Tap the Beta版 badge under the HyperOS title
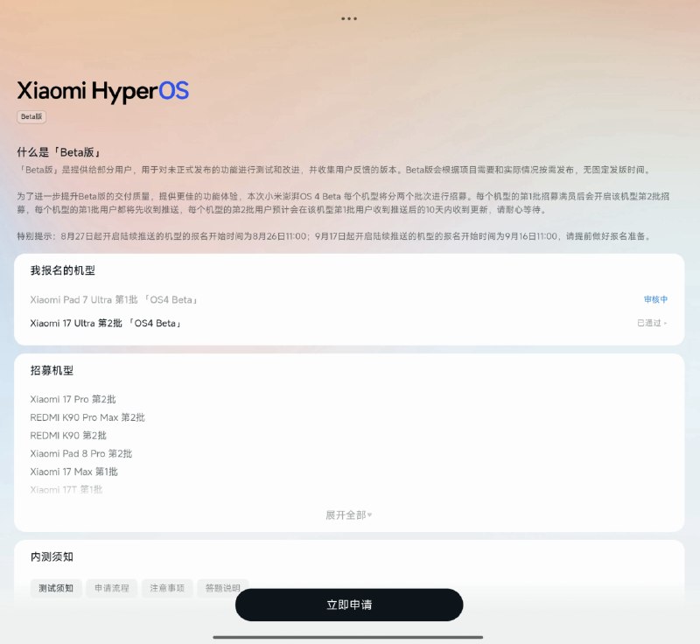The height and width of the screenshot is (644, 700). point(31,116)
